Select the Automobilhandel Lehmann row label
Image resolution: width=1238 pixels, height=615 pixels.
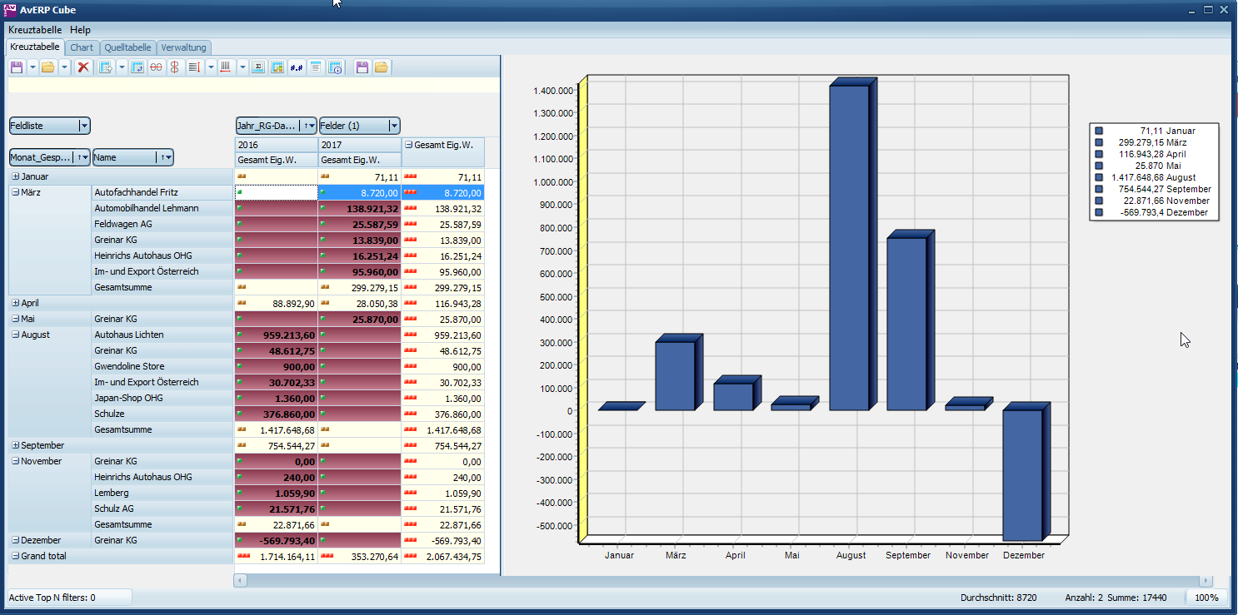click(x=147, y=209)
